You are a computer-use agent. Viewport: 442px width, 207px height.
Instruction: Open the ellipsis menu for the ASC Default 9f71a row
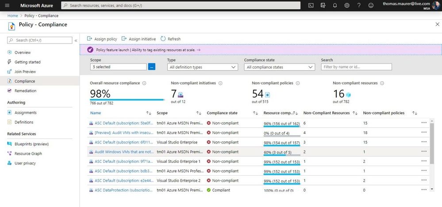coord(424,161)
